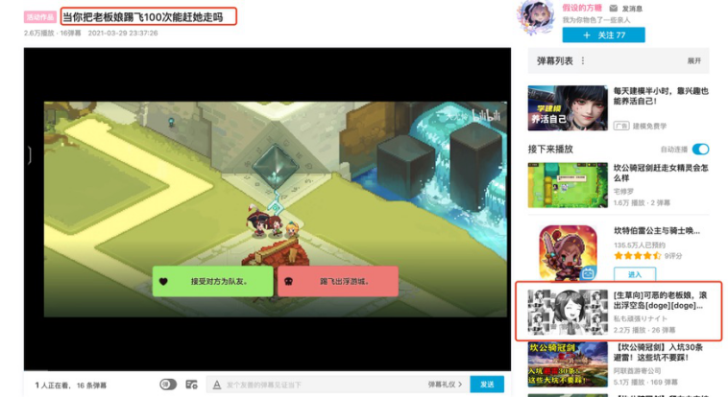This screenshot has width=728, height=397.
Task: Click the star rating of the game card
Action: pos(637,255)
